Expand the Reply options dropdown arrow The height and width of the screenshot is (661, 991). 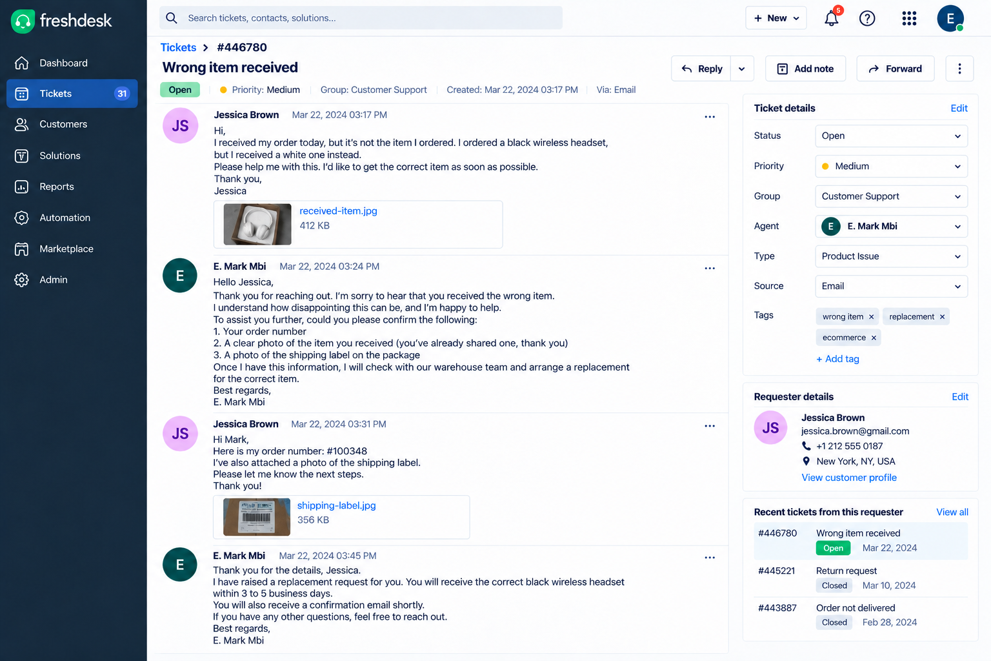coord(742,68)
